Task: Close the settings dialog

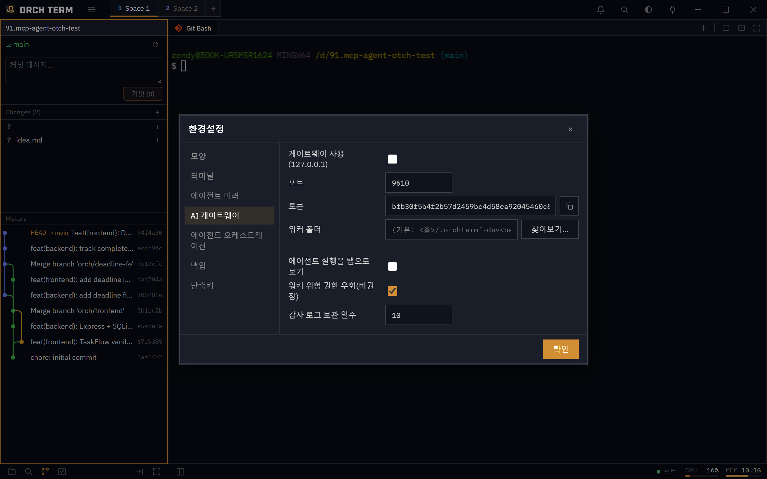Action: coord(570,129)
